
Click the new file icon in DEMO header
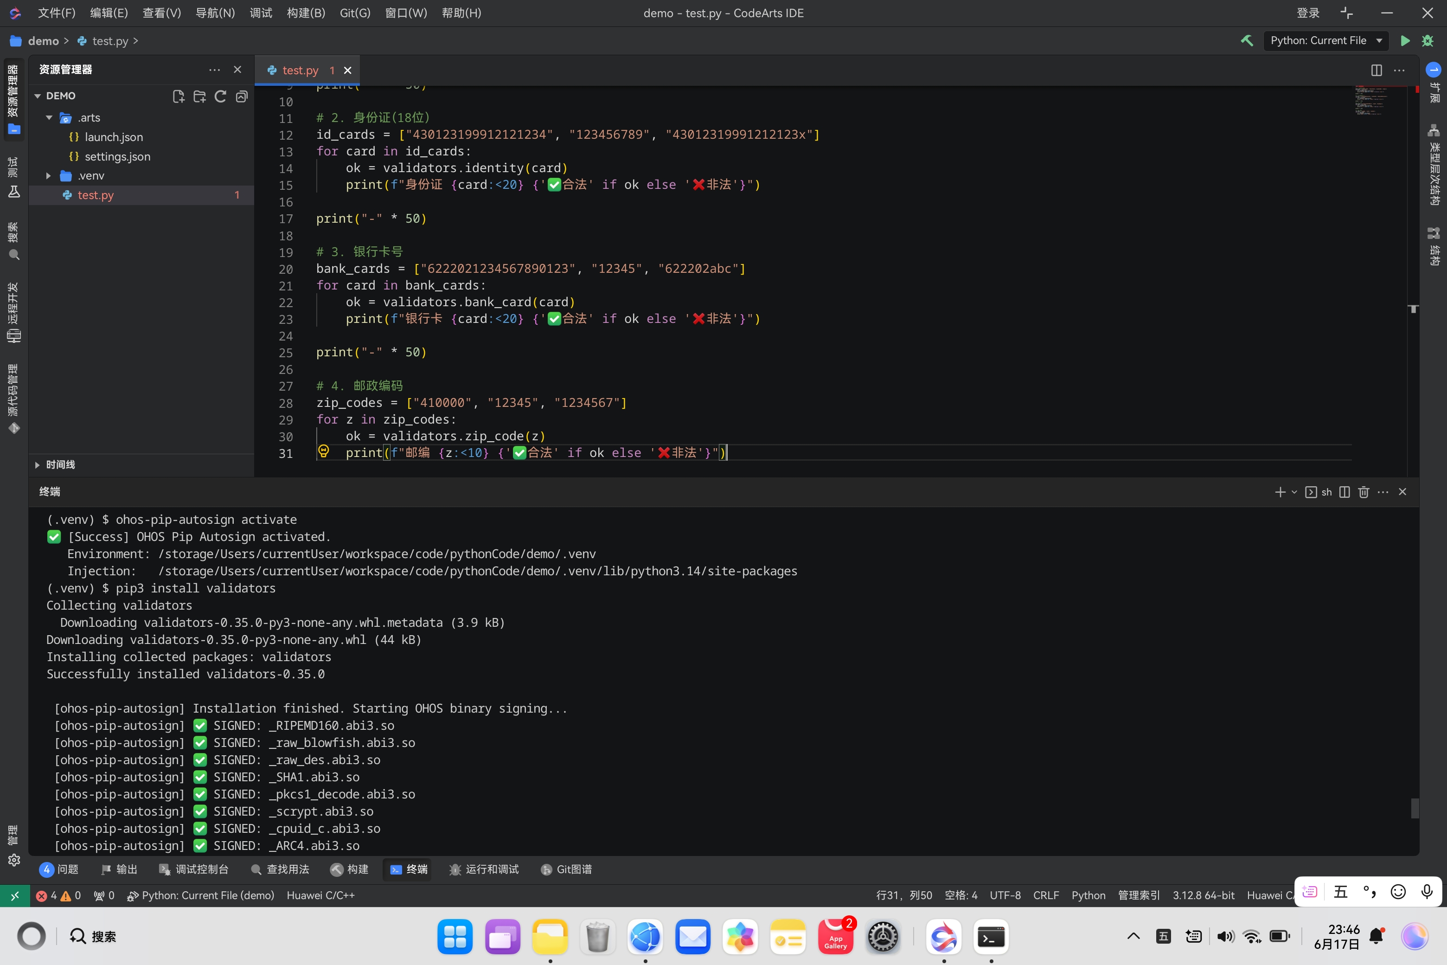tap(179, 96)
